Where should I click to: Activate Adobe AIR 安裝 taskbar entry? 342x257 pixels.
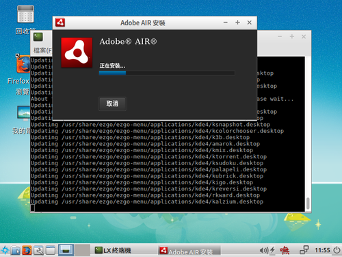(x=189, y=251)
